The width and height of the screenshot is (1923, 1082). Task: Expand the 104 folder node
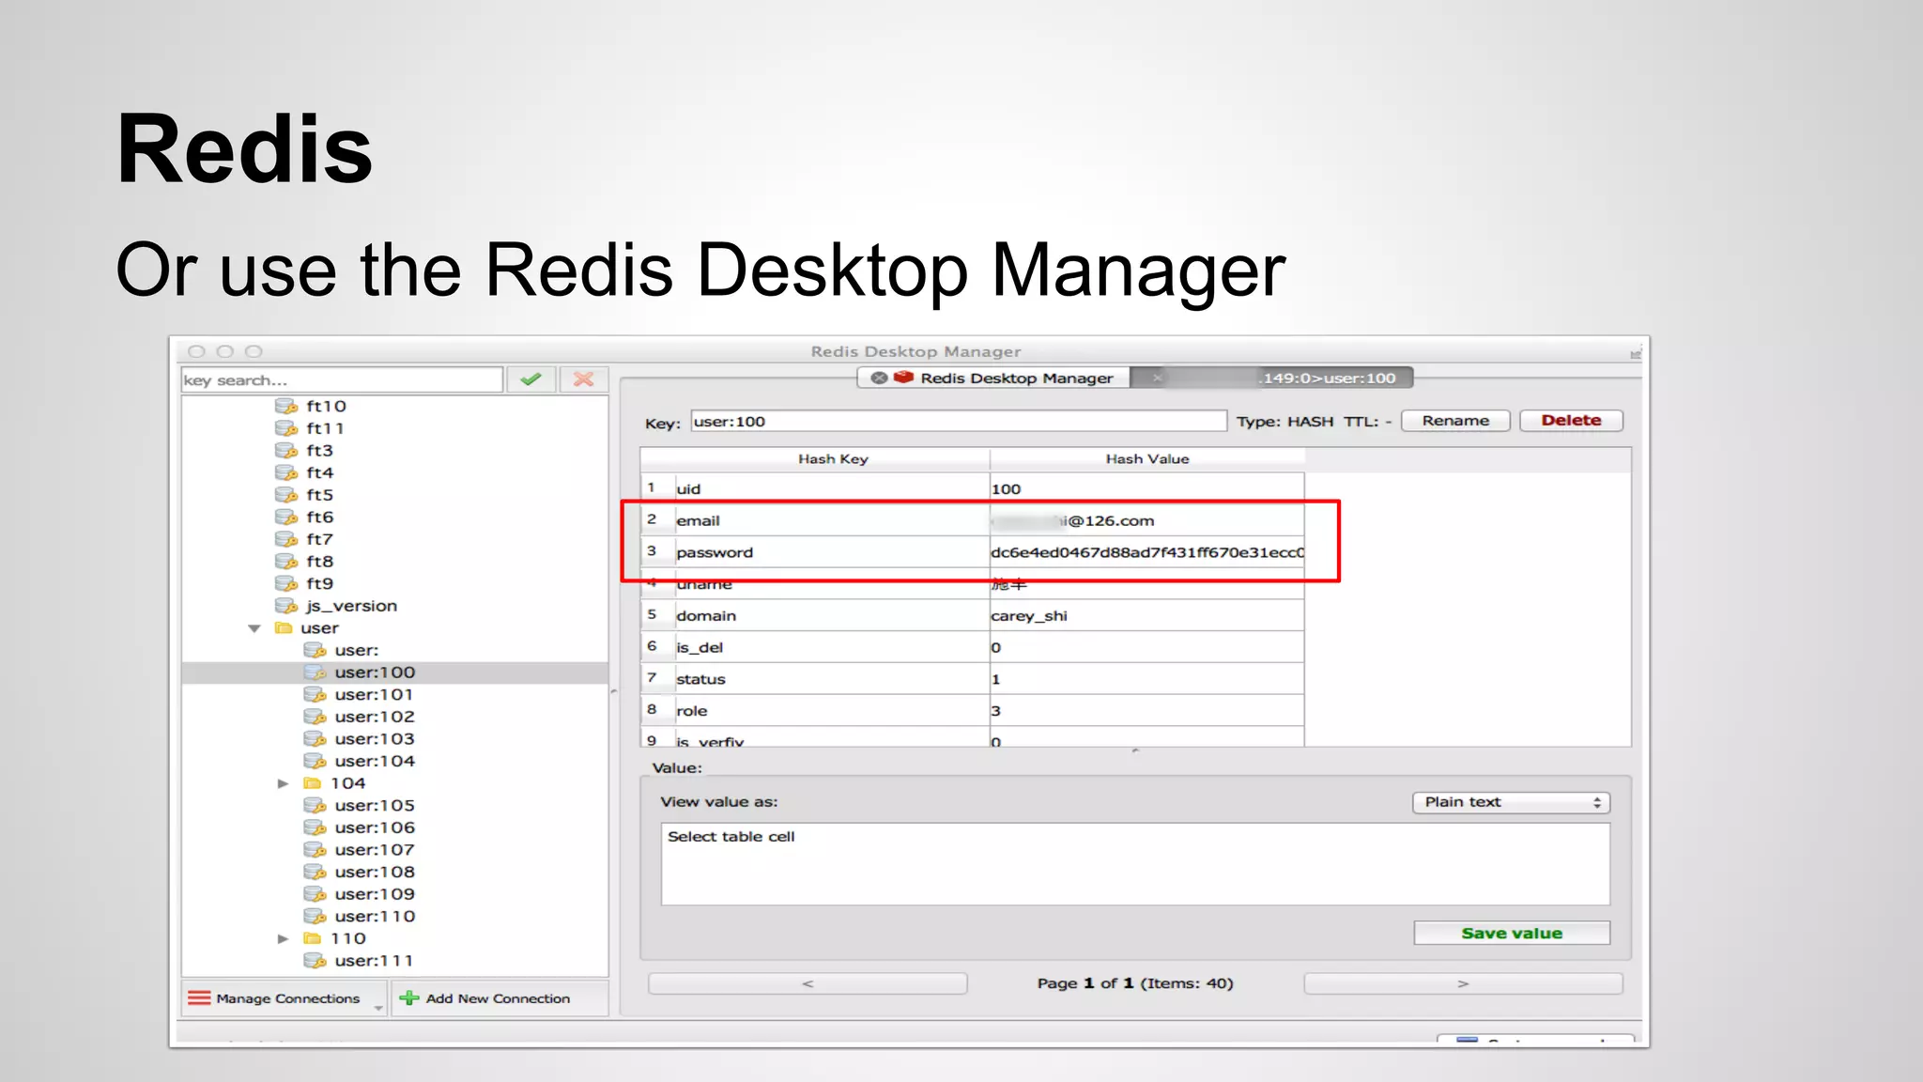point(283,783)
